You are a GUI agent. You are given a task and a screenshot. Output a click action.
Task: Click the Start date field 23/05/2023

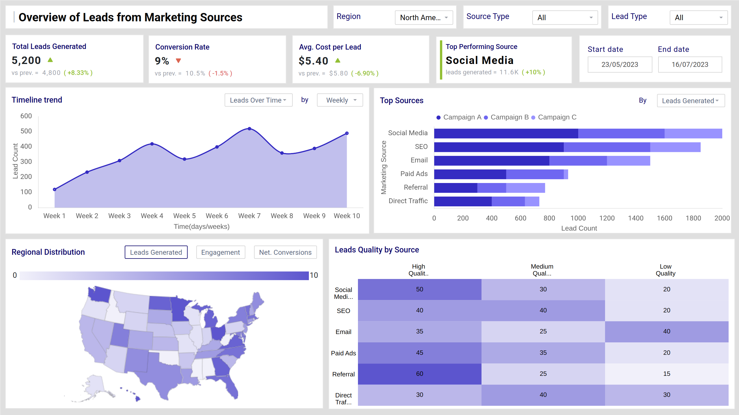coord(620,64)
